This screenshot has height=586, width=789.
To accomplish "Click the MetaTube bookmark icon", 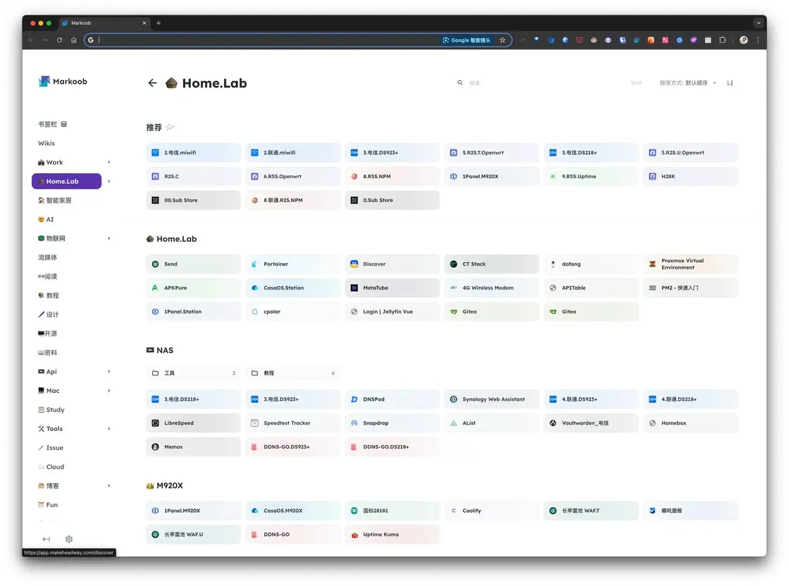I will pyautogui.click(x=354, y=288).
